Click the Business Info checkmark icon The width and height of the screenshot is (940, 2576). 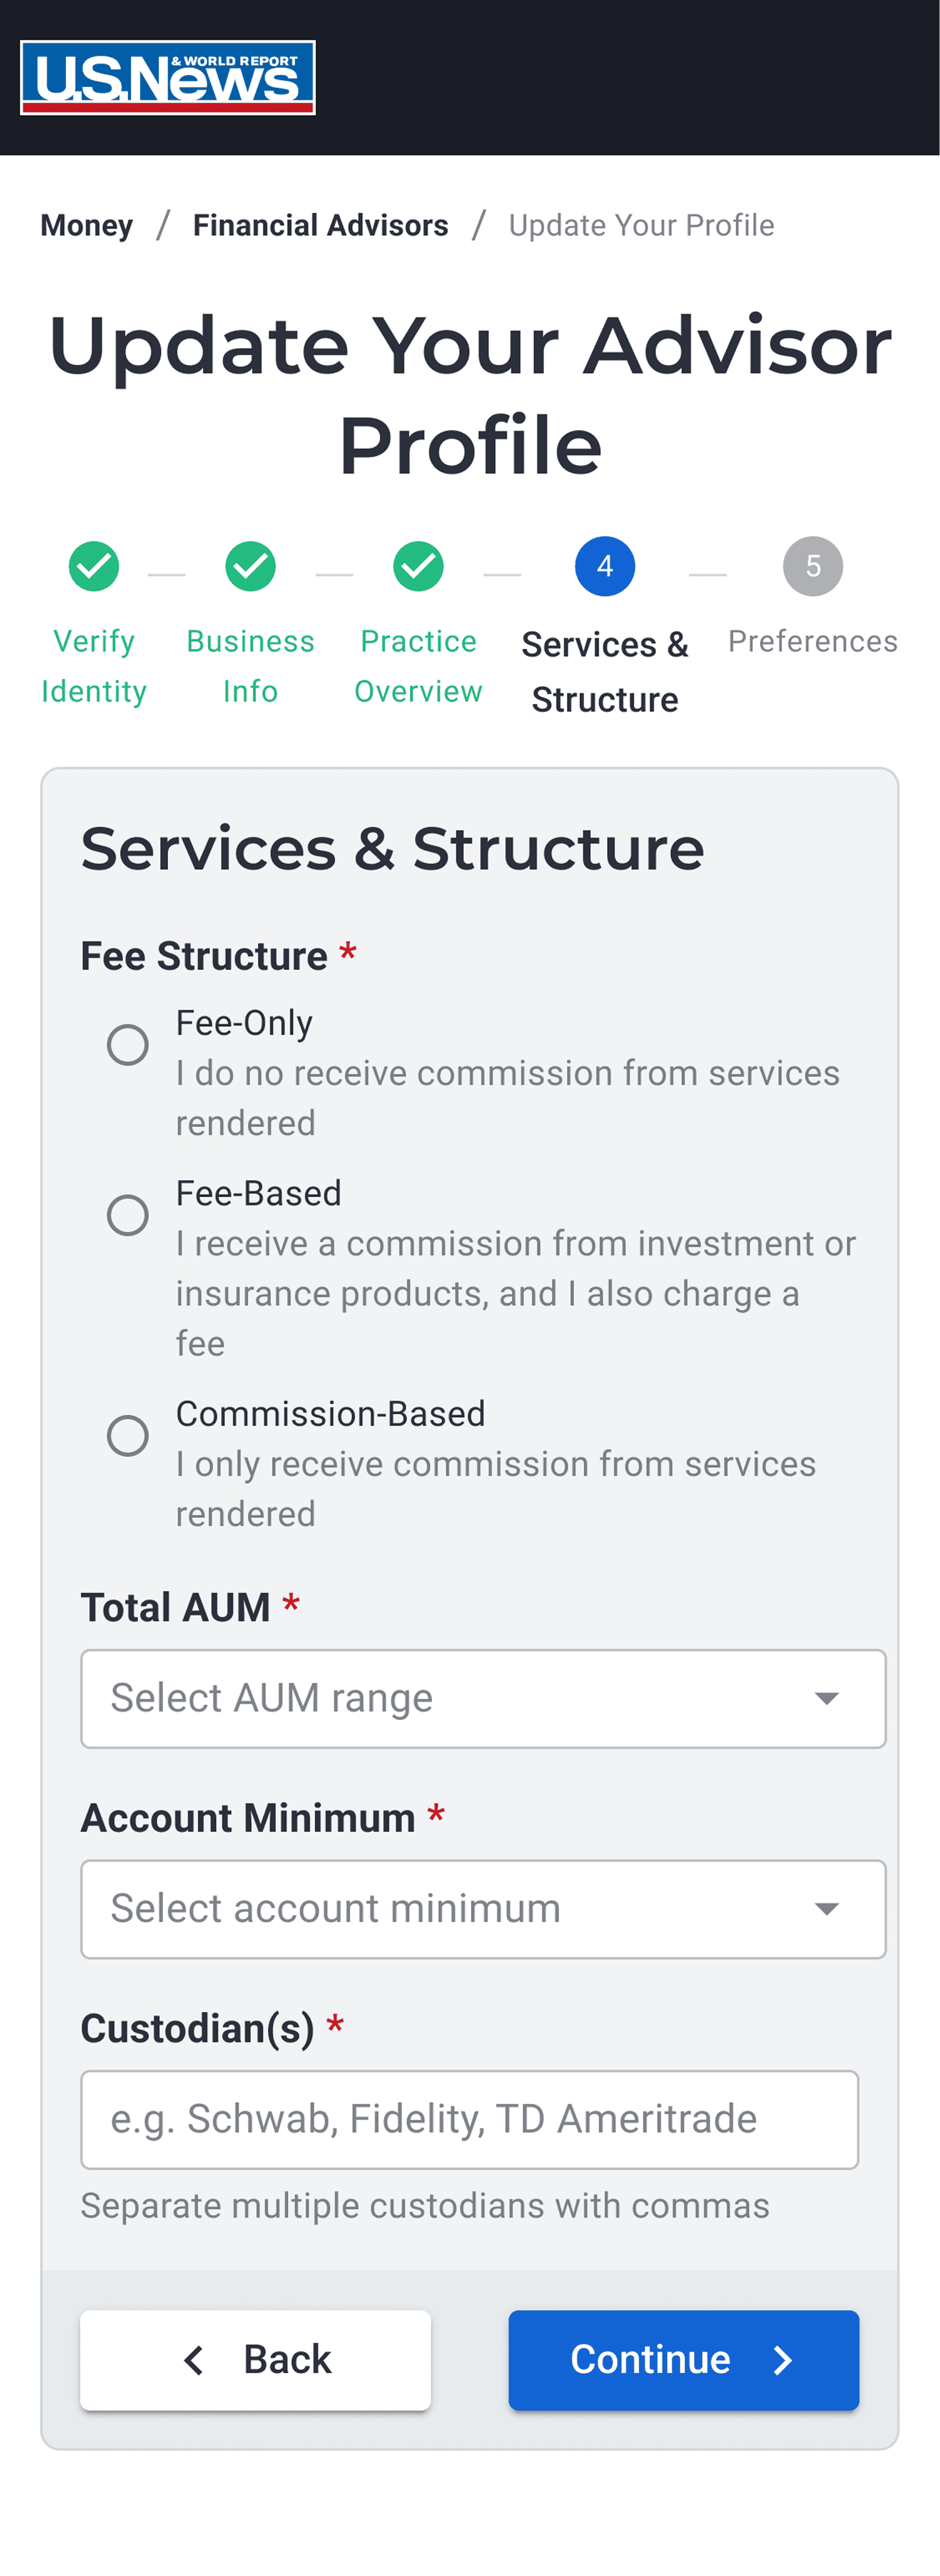(250, 567)
